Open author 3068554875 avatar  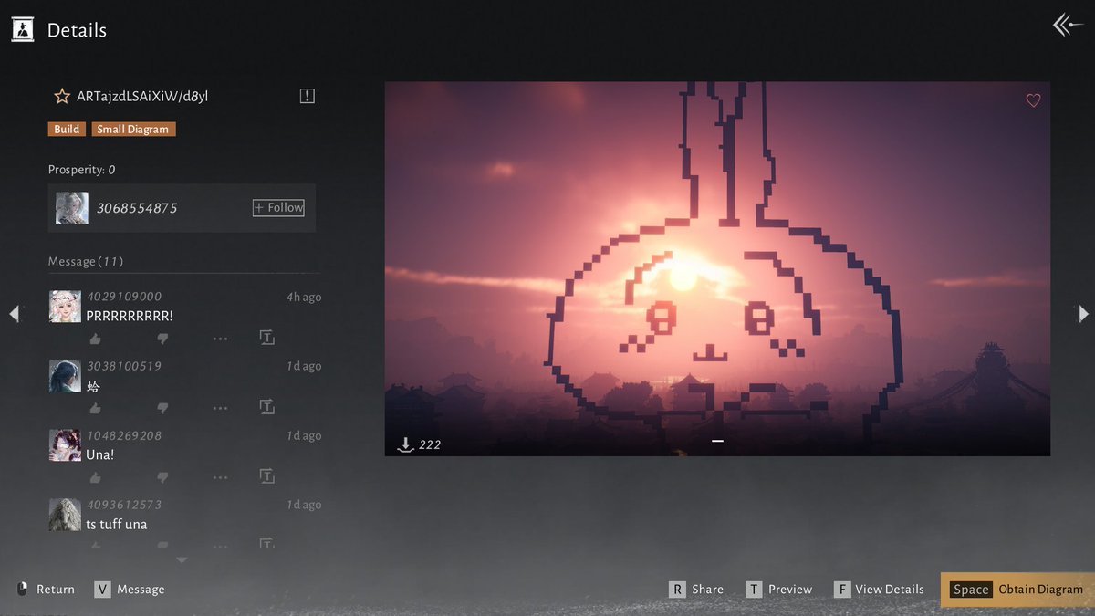71,208
